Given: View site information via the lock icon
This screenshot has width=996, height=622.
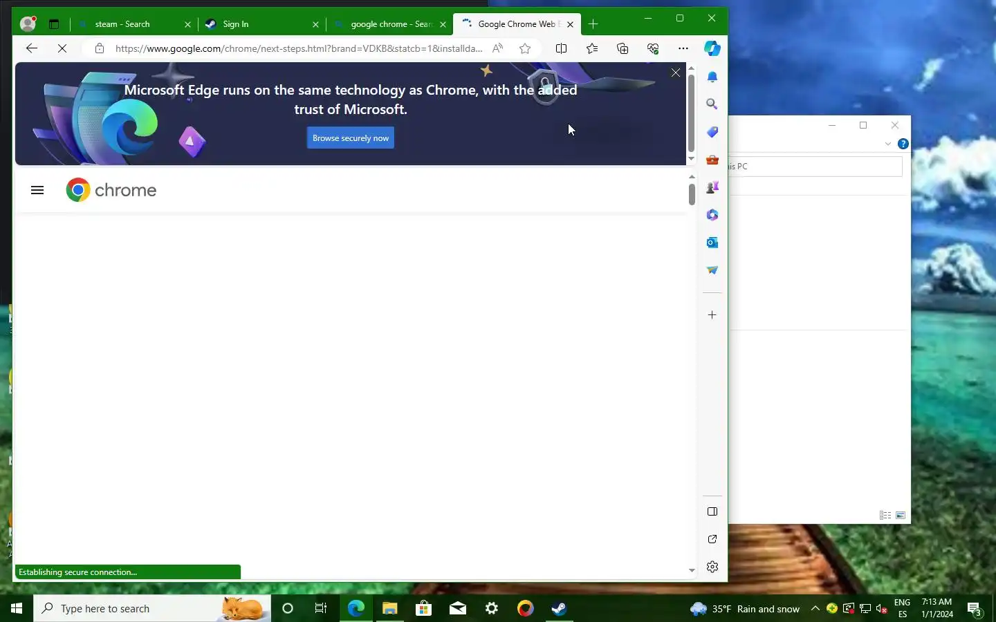Looking at the screenshot, I should pyautogui.click(x=100, y=48).
